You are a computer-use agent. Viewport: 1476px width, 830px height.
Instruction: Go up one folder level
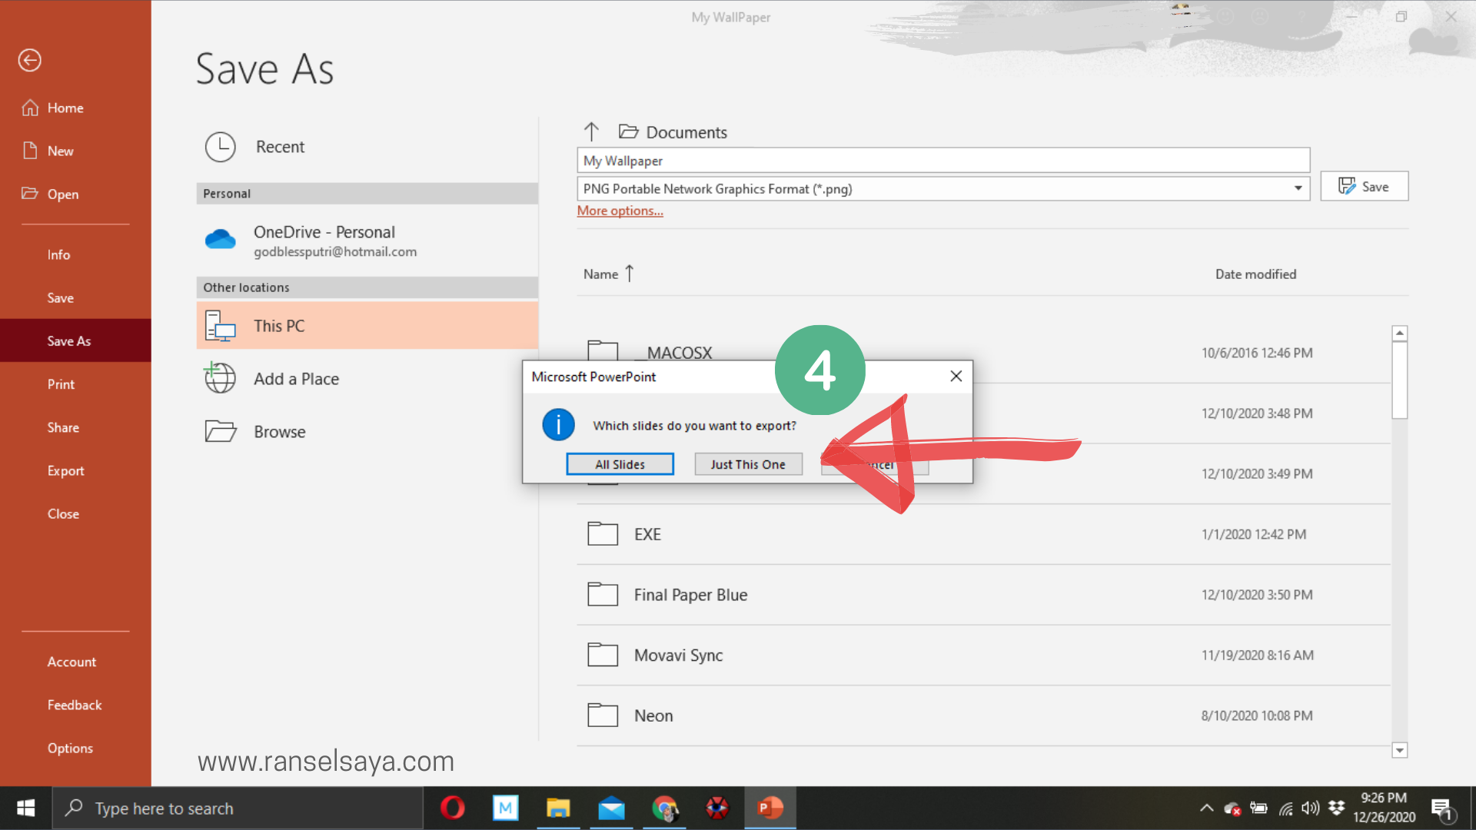590,131
